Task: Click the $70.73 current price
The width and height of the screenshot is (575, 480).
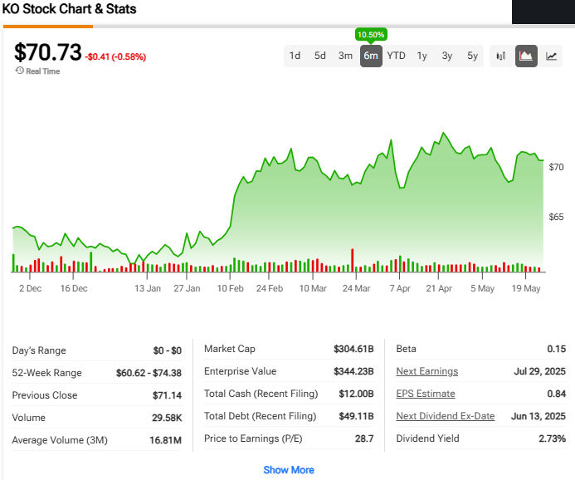Action: [x=47, y=52]
